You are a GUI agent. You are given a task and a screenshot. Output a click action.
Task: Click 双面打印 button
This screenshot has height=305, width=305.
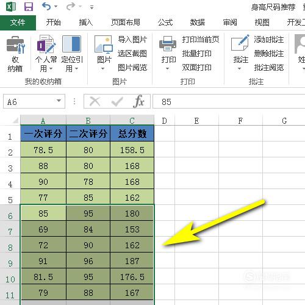point(196,68)
